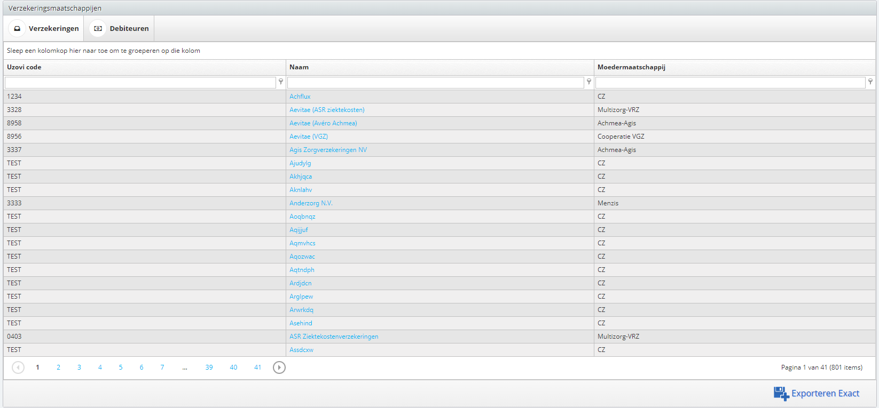879x408 pixels.
Task: Open the Akhjqca link
Action: coord(301,177)
